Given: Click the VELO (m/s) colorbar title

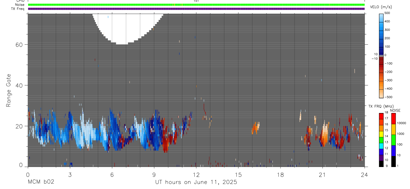Looking at the screenshot, I should click(381, 7).
